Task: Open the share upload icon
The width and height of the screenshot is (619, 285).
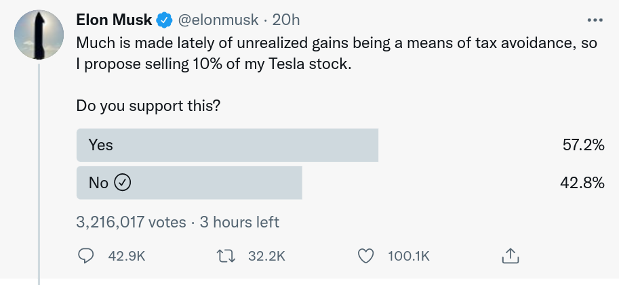Action: pyautogui.click(x=510, y=256)
